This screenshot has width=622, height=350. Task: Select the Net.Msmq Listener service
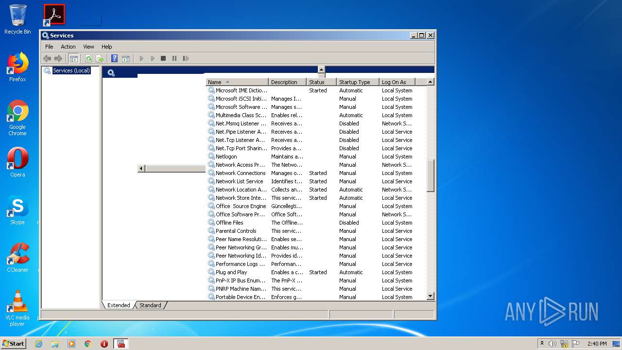click(316, 123)
